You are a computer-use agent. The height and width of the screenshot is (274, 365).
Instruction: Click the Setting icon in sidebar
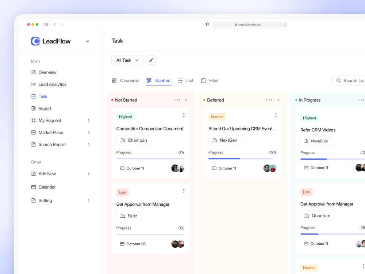(x=34, y=201)
